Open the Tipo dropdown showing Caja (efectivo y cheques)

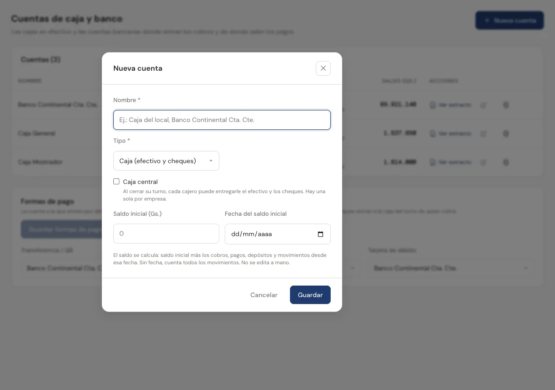166,161
